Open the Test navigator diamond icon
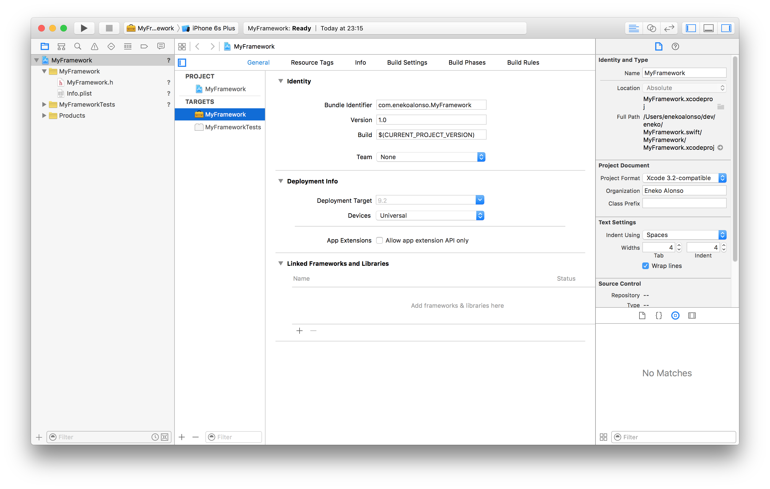The image size is (770, 489). (111, 46)
